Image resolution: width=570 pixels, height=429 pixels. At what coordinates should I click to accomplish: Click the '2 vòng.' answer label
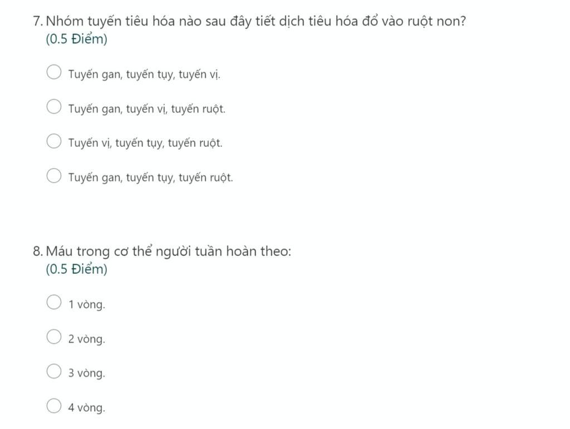87,339
